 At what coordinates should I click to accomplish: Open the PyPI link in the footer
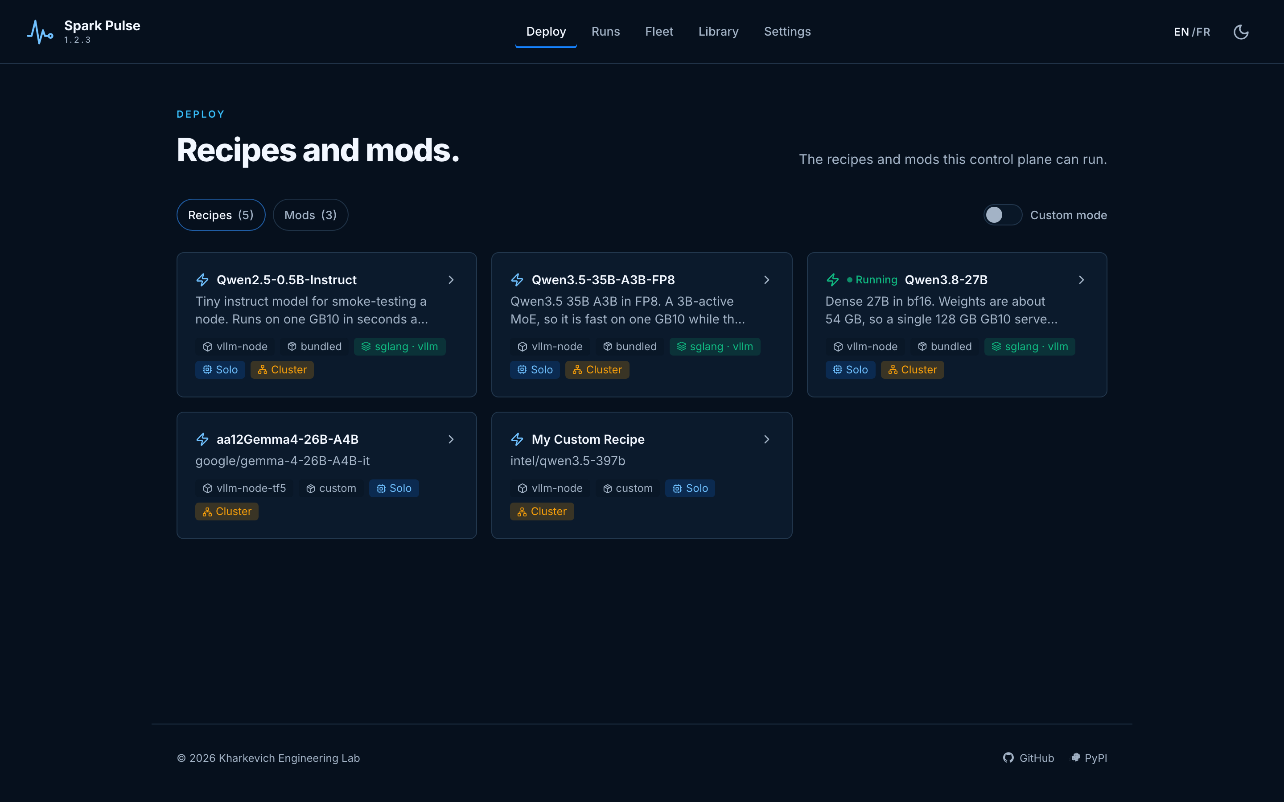pyautogui.click(x=1089, y=757)
